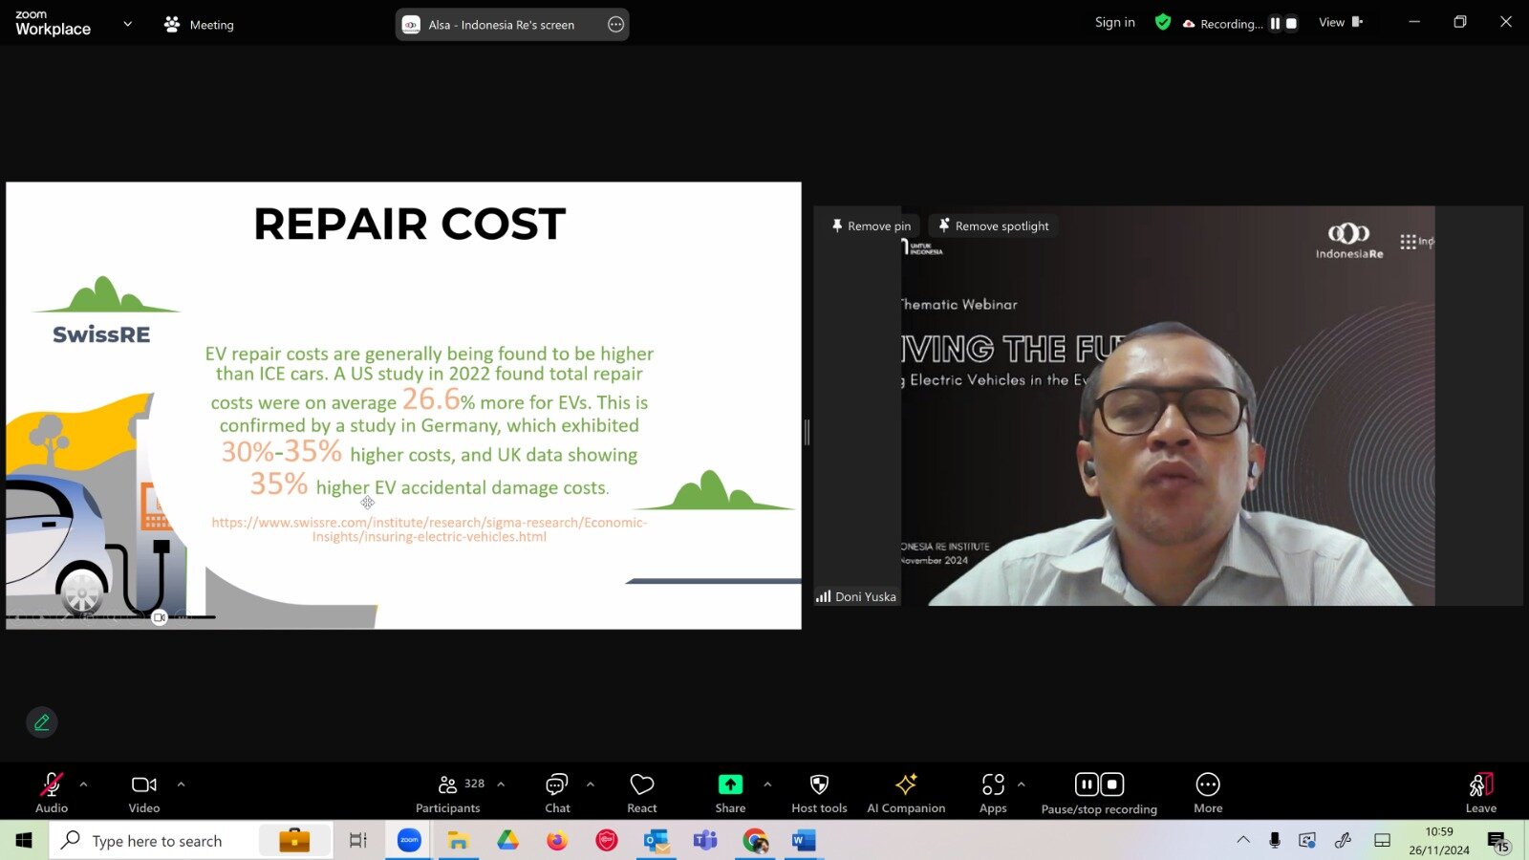This screenshot has width=1529, height=860.
Task: Grab the divider handle between slide and video
Action: [807, 432]
